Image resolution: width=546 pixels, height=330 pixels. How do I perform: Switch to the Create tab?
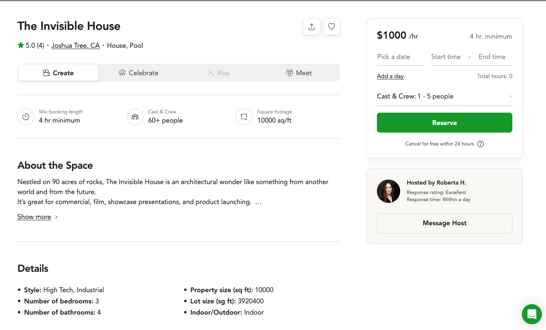[58, 73]
